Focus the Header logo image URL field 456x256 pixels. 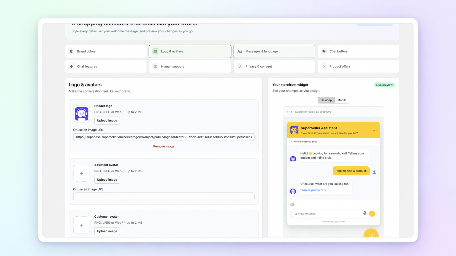164,137
